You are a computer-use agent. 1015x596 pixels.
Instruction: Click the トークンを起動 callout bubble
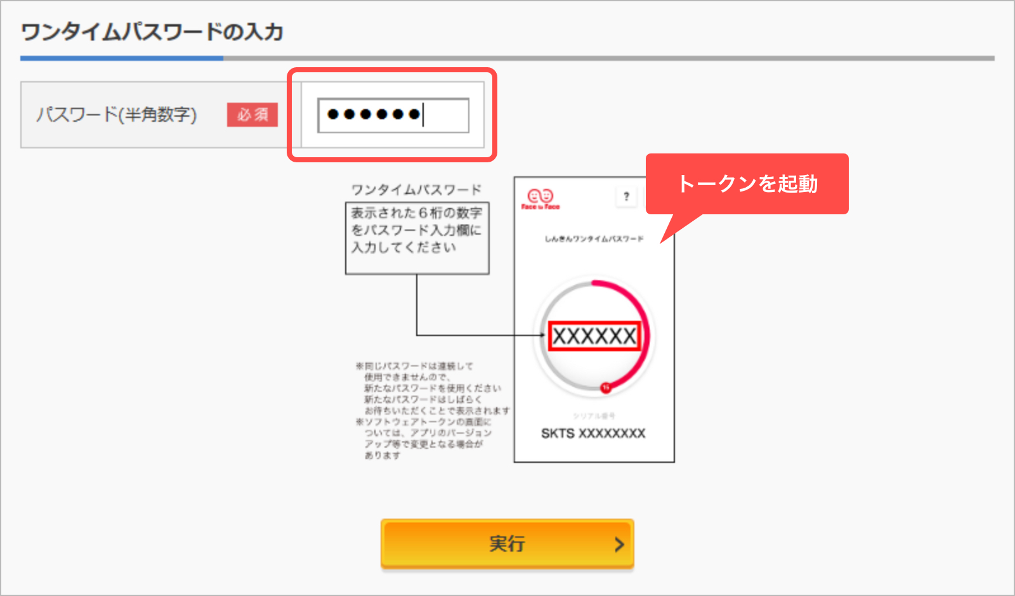(747, 184)
